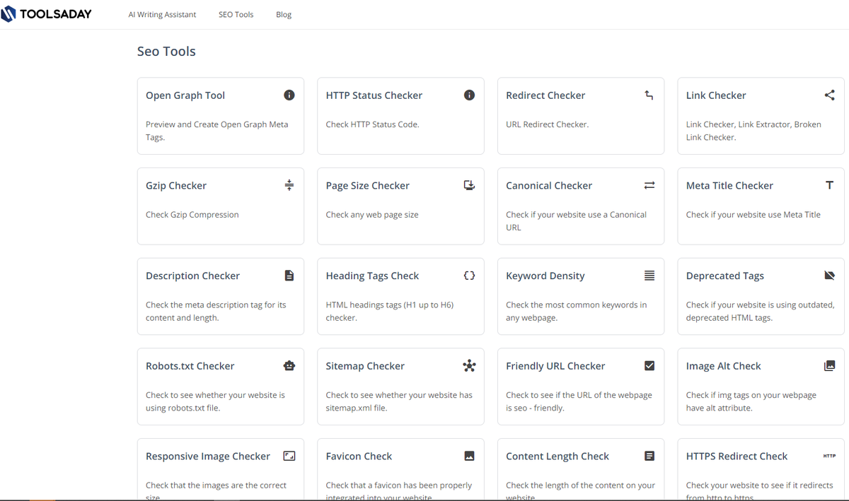Viewport: 849px width, 501px height.
Task: Click 'outdated, deprecated HTML tags' description
Action: [x=761, y=311]
